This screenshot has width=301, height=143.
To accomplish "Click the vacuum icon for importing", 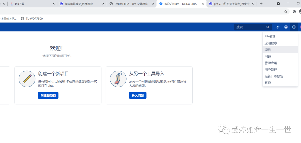I will (118, 79).
